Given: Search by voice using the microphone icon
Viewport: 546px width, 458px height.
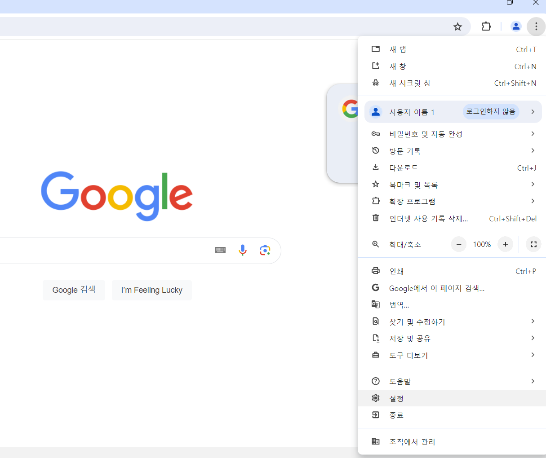Looking at the screenshot, I should 243,250.
